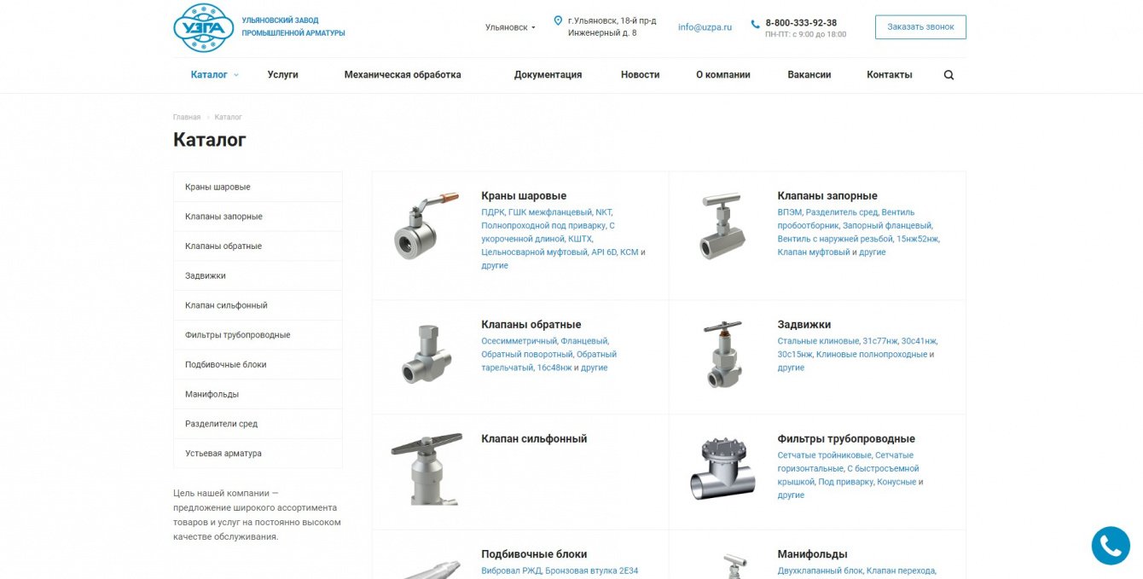Image resolution: width=1143 pixels, height=579 pixels.
Task: Go to the Контакты menu item
Action: click(890, 75)
